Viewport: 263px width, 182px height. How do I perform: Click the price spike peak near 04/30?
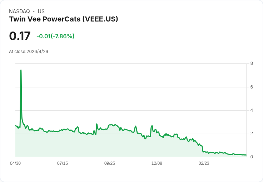[21, 70]
